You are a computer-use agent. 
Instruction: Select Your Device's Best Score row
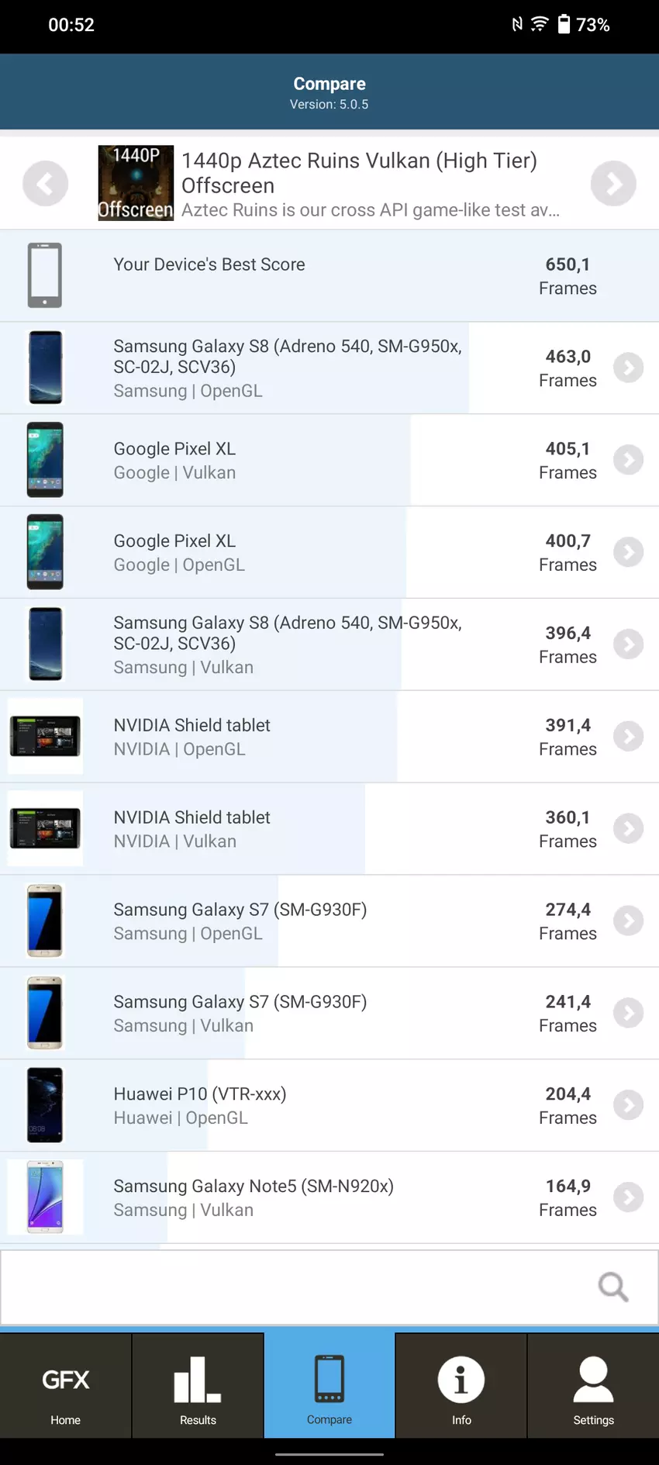(329, 275)
